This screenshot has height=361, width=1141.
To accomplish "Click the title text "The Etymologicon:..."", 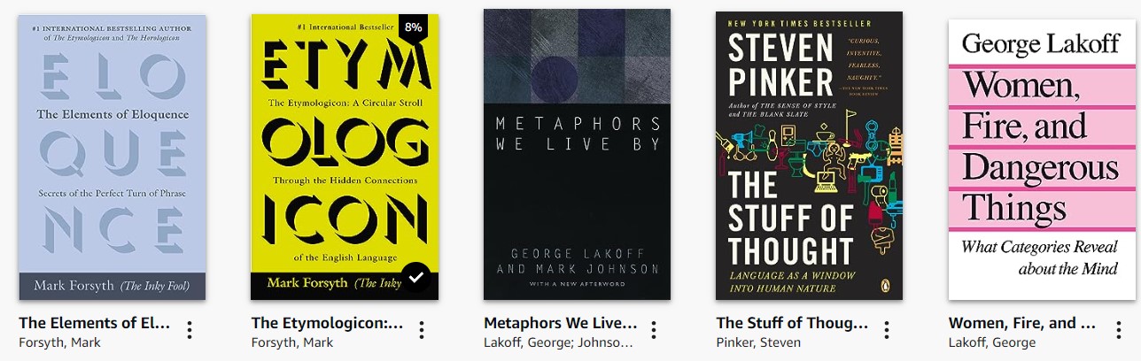I will 328,323.
